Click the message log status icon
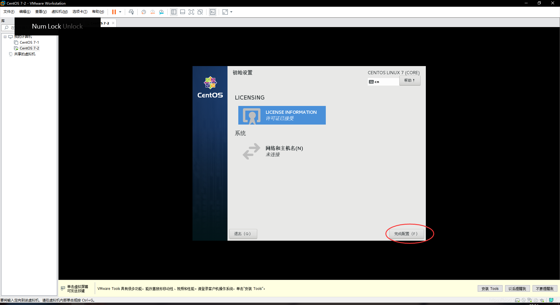The image size is (560, 305). pos(551,300)
